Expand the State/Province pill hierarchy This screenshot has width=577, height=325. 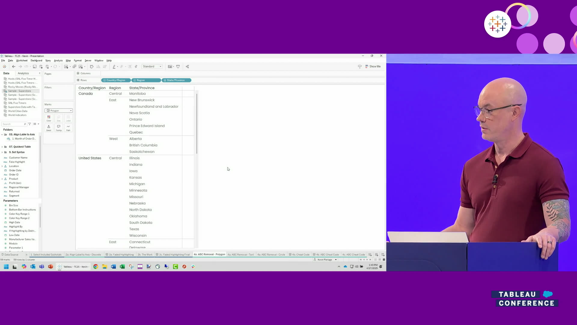[165, 80]
